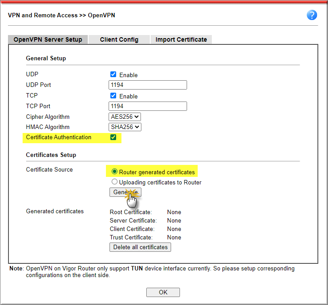Click into the UDP Port field
The width and height of the screenshot is (328, 305).
(x=148, y=85)
